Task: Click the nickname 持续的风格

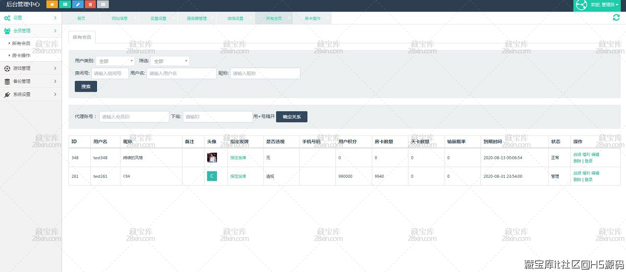Action: pos(133,158)
